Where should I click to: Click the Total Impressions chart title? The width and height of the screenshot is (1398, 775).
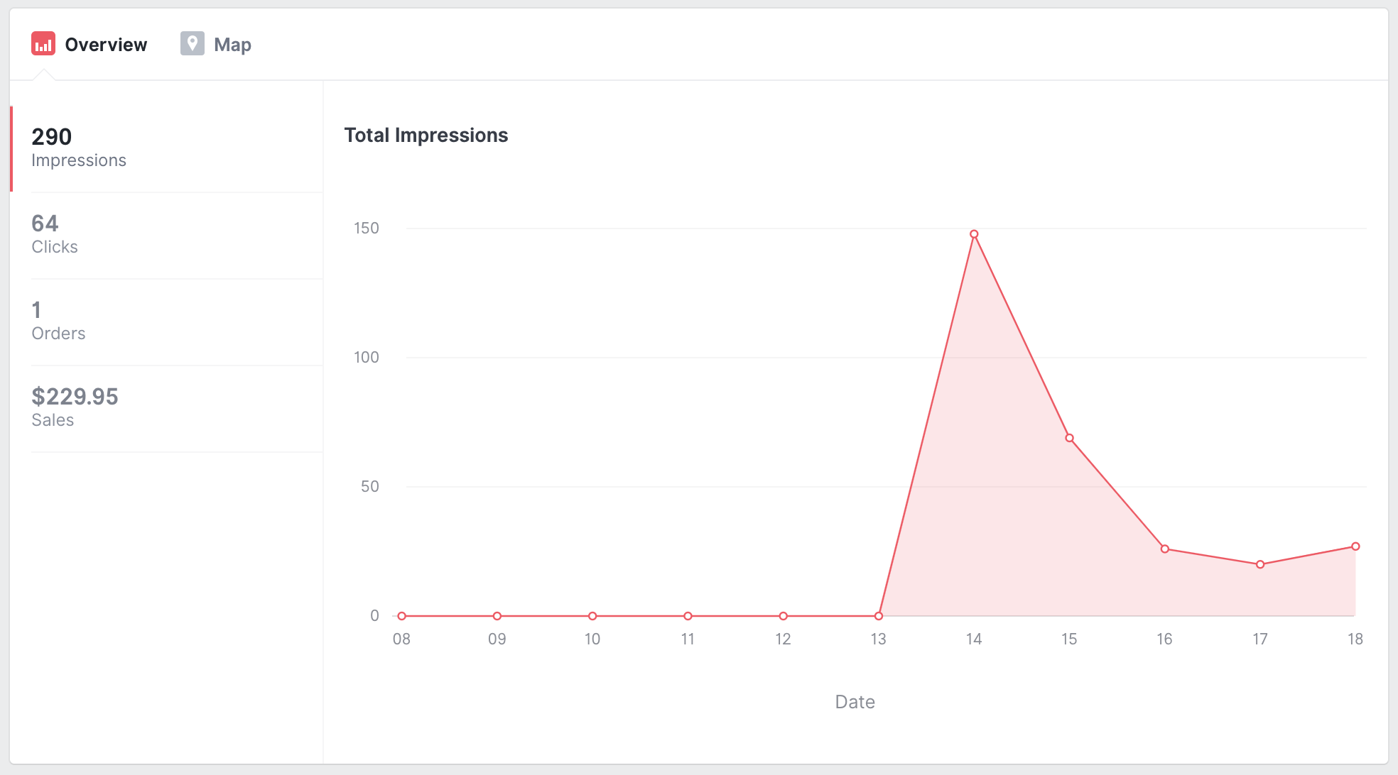tap(426, 135)
